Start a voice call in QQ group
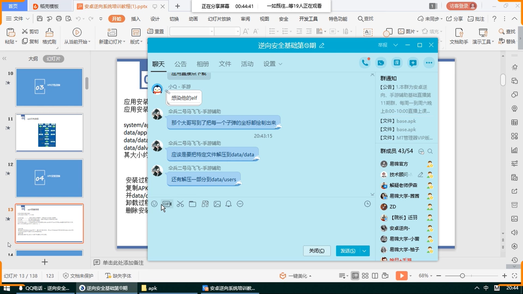 [365, 63]
